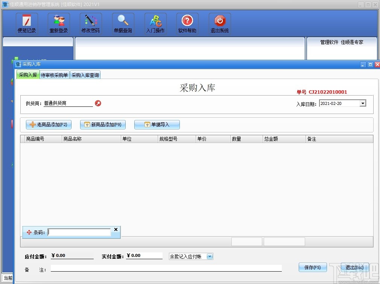
Task: Click the 重新登录 re-login icon
Action: (x=58, y=23)
